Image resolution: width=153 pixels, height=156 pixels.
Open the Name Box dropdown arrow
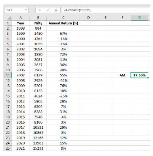[x=26, y=10]
